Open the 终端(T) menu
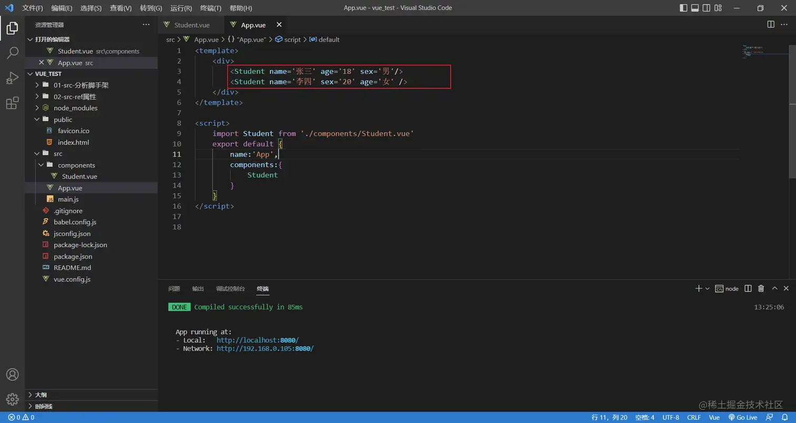Viewport: 796px width, 423px height. pyautogui.click(x=211, y=8)
